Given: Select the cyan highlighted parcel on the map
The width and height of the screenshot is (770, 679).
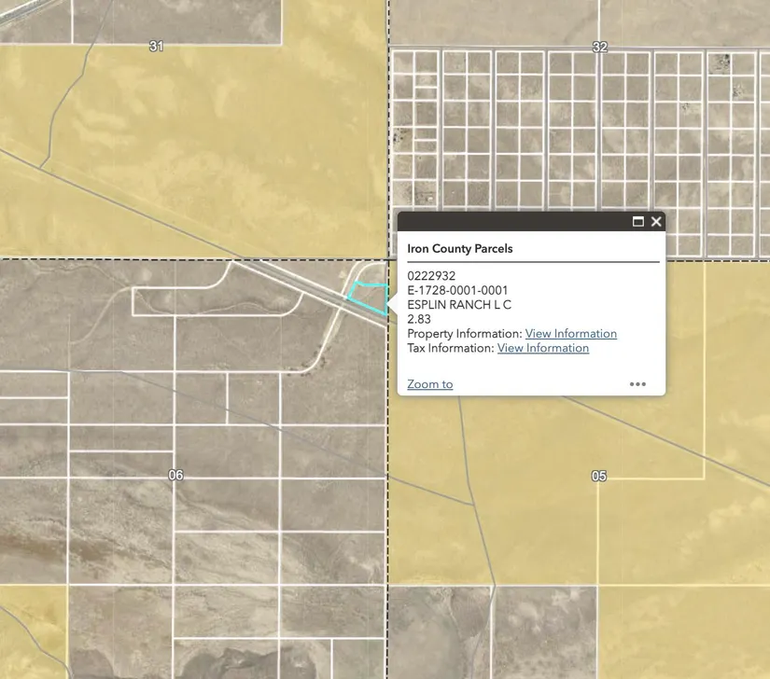Looking at the screenshot, I should [x=371, y=298].
